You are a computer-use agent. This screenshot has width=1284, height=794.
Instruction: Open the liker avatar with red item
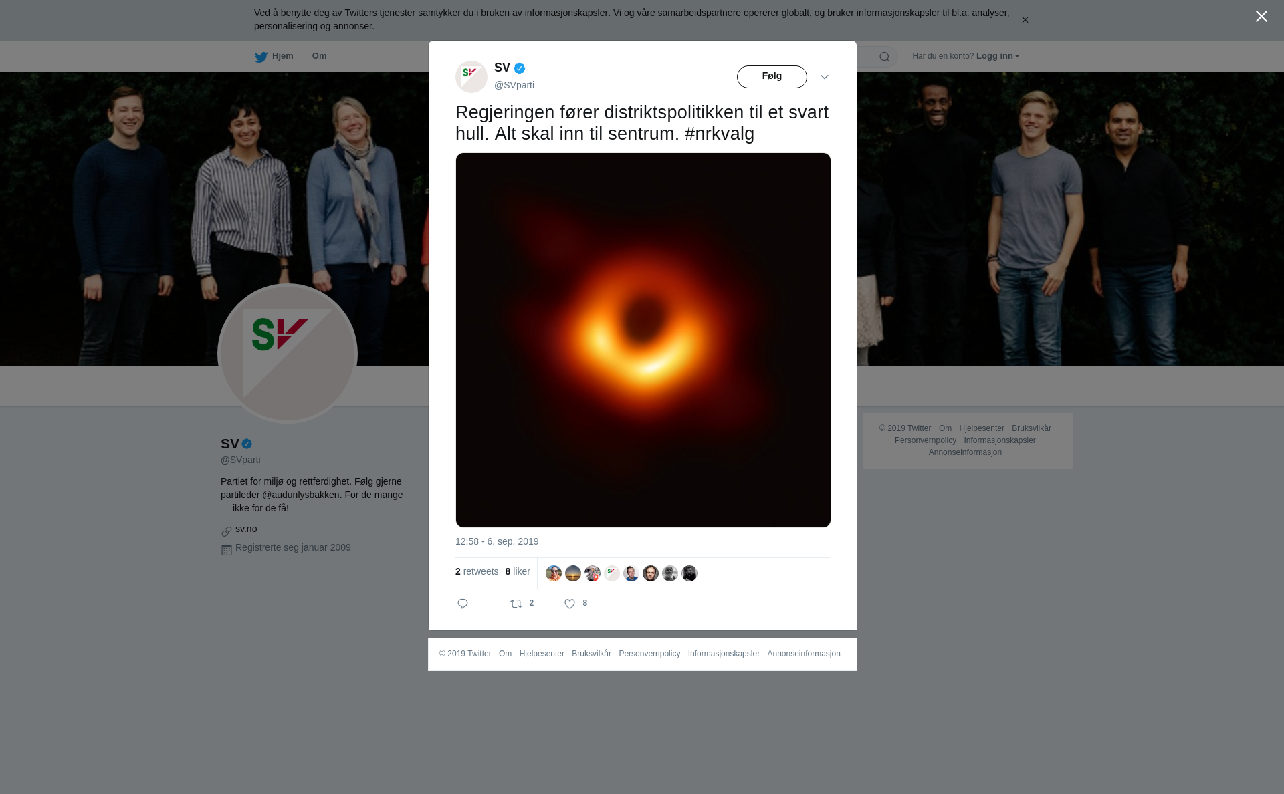point(593,573)
